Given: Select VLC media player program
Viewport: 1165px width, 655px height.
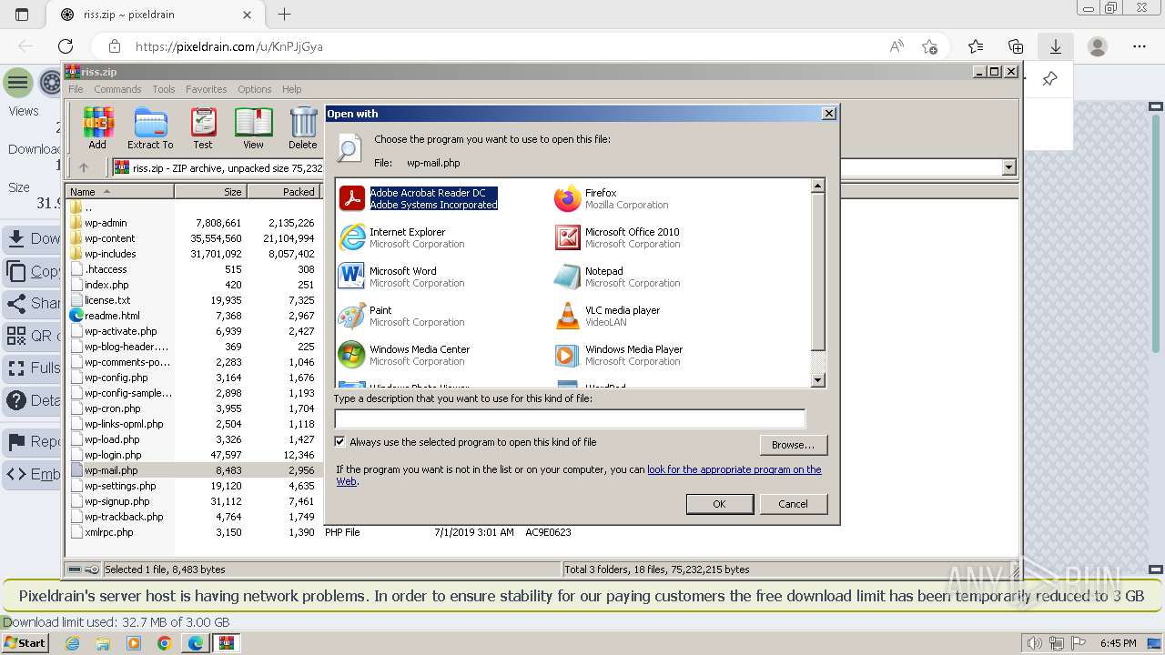Looking at the screenshot, I should 607,316.
